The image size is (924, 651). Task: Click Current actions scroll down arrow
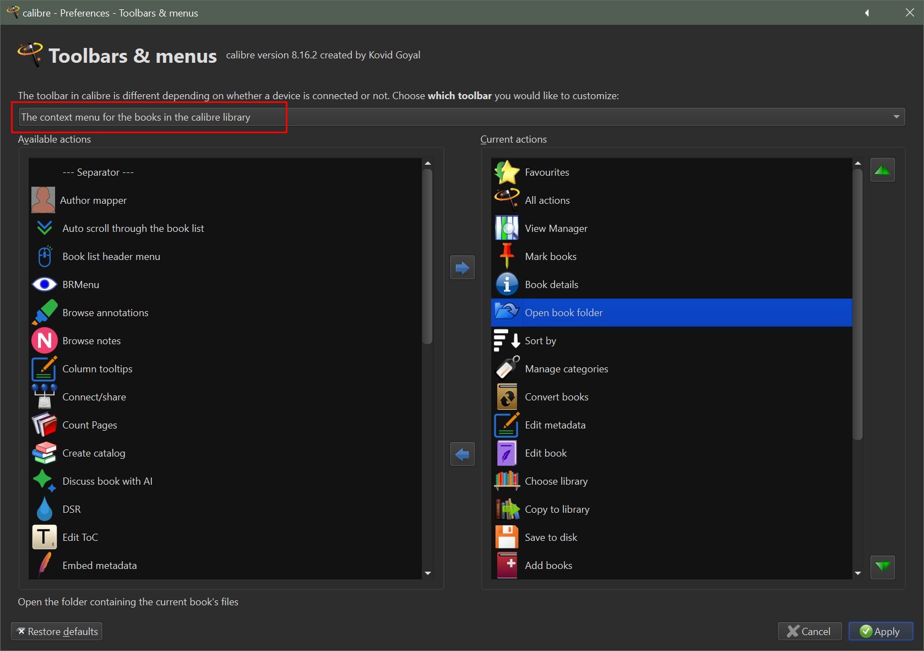(857, 573)
